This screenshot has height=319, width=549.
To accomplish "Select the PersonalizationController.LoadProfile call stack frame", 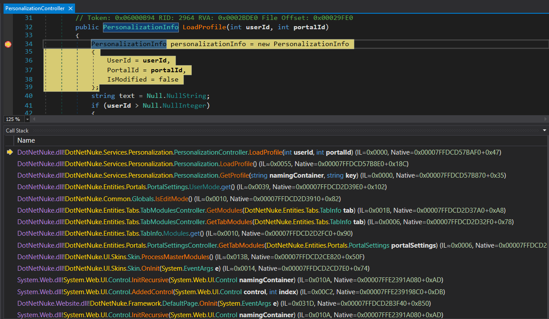I will (259, 152).
